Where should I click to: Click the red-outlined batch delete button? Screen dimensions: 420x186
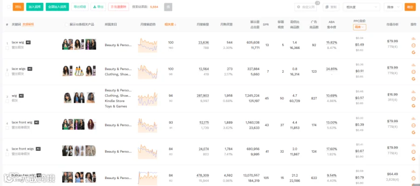[x=119, y=7]
